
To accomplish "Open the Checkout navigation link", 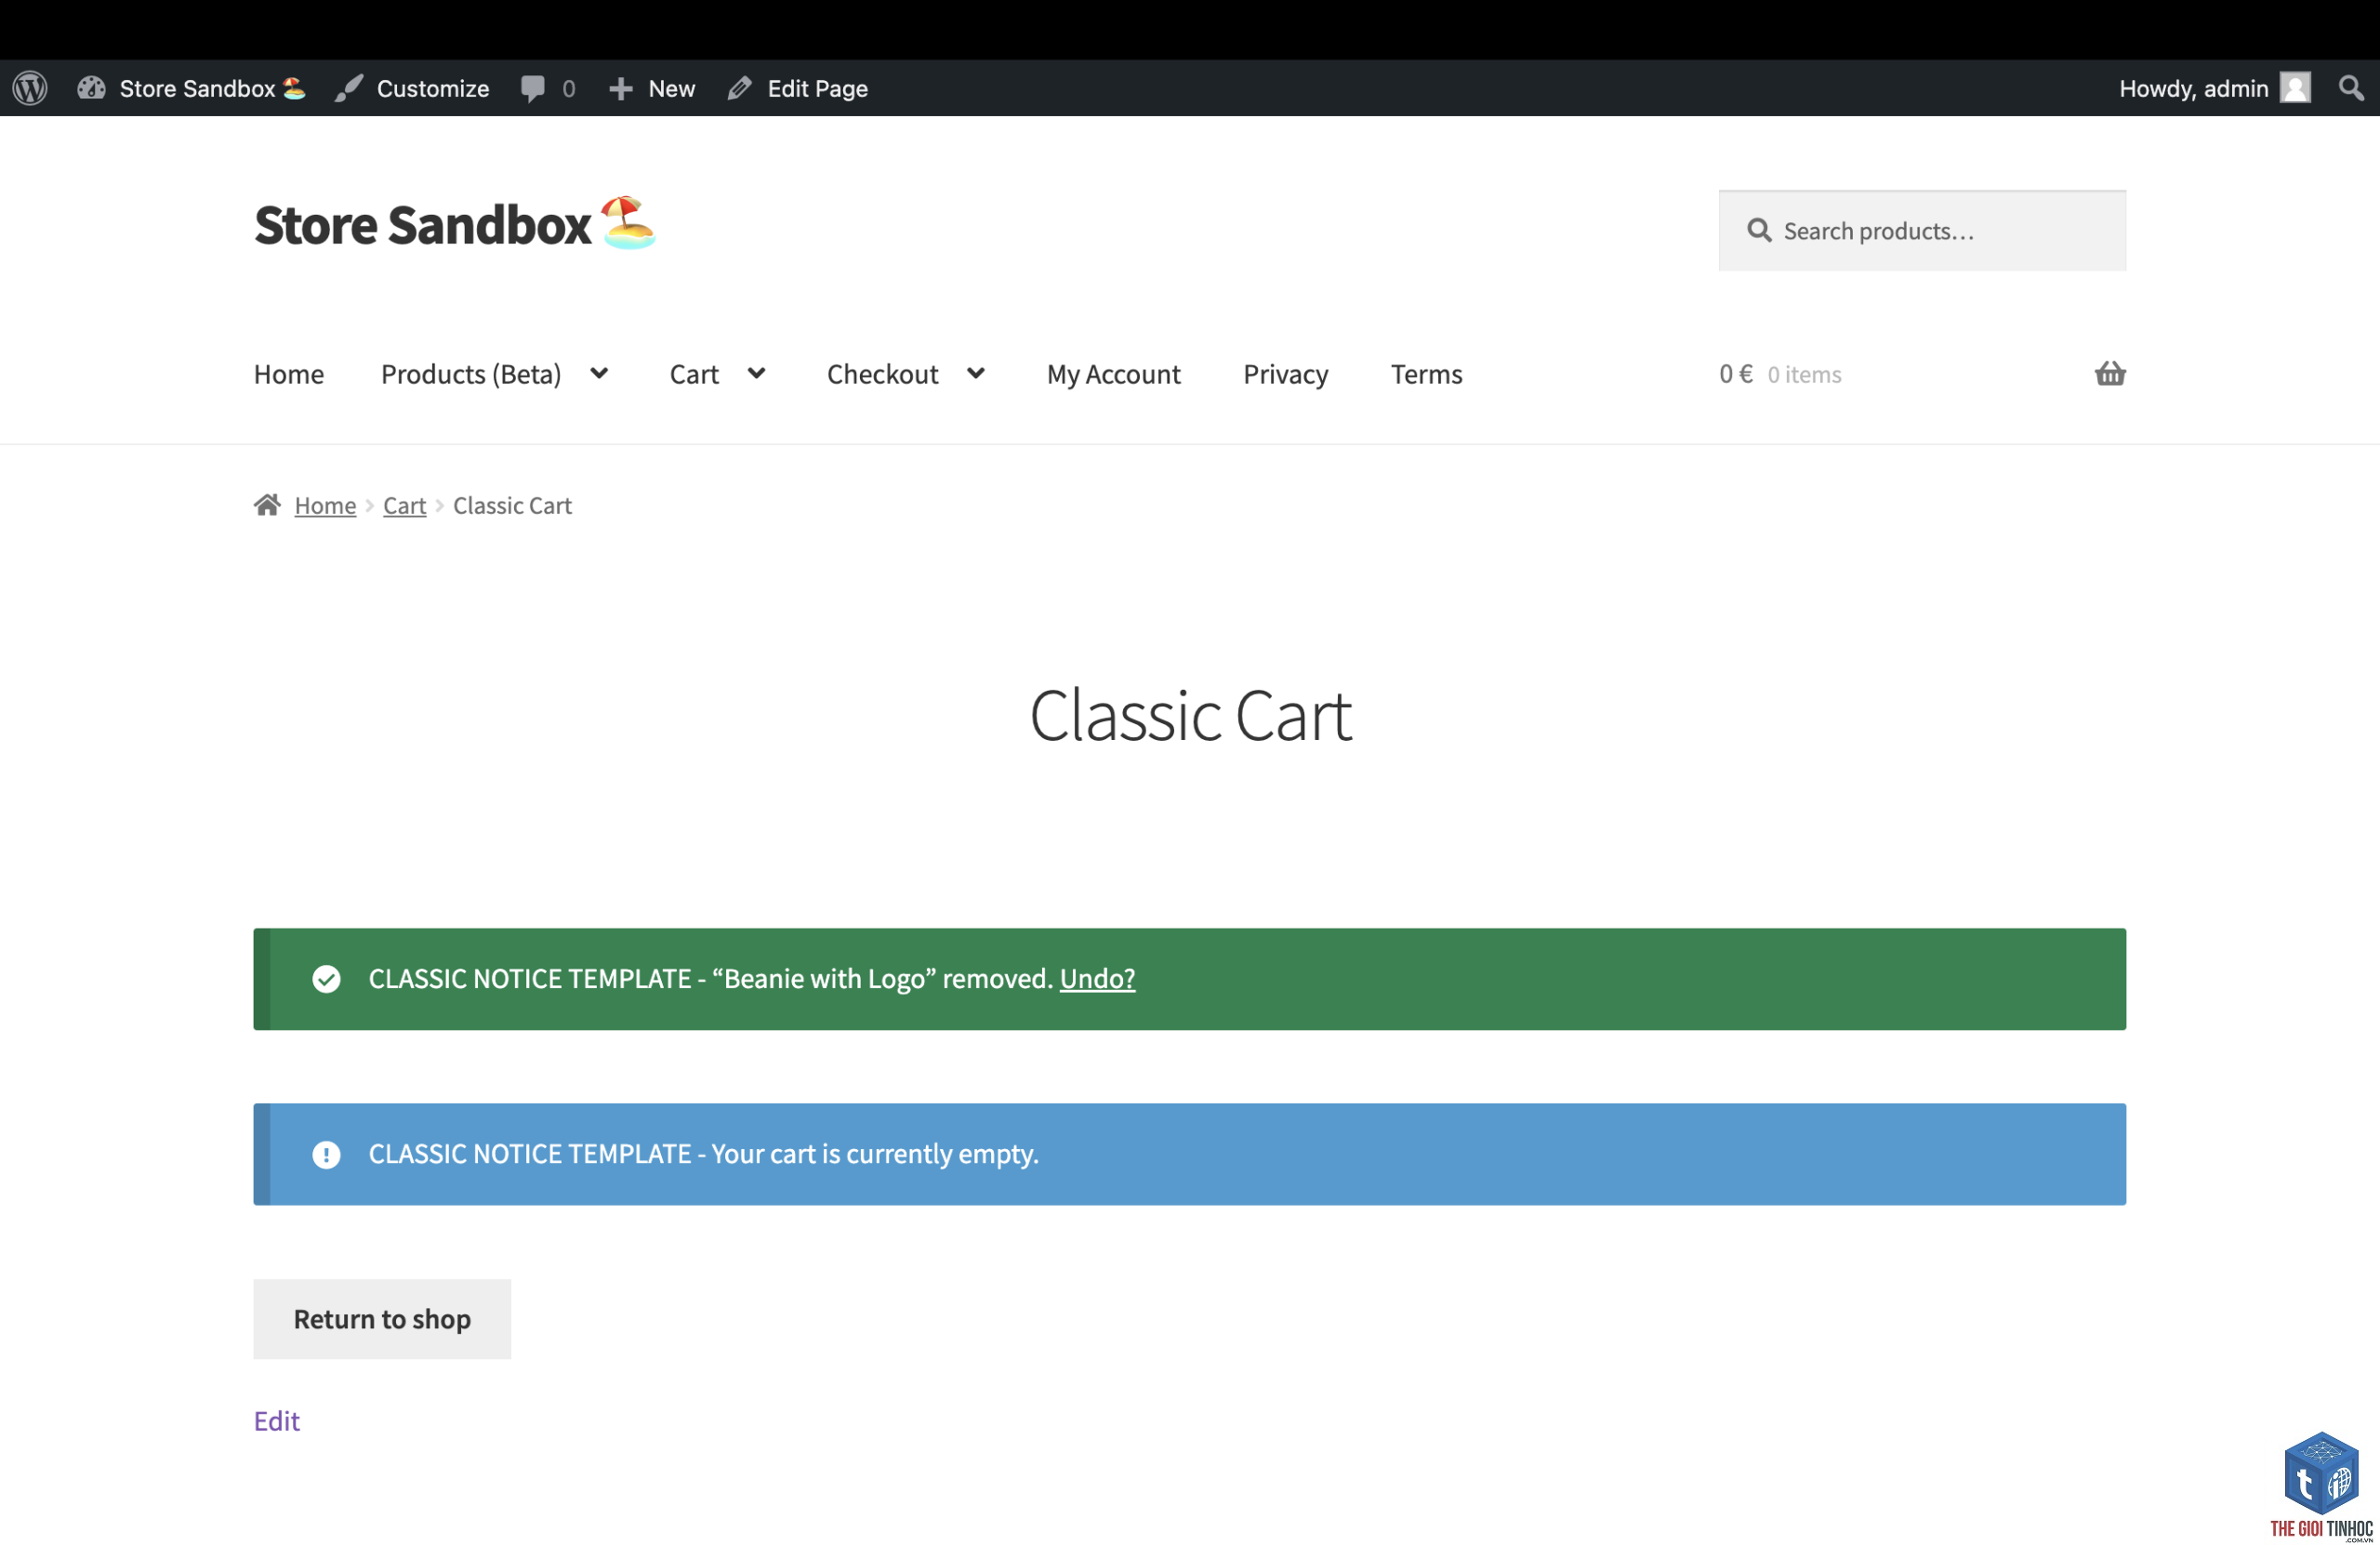I will point(882,374).
